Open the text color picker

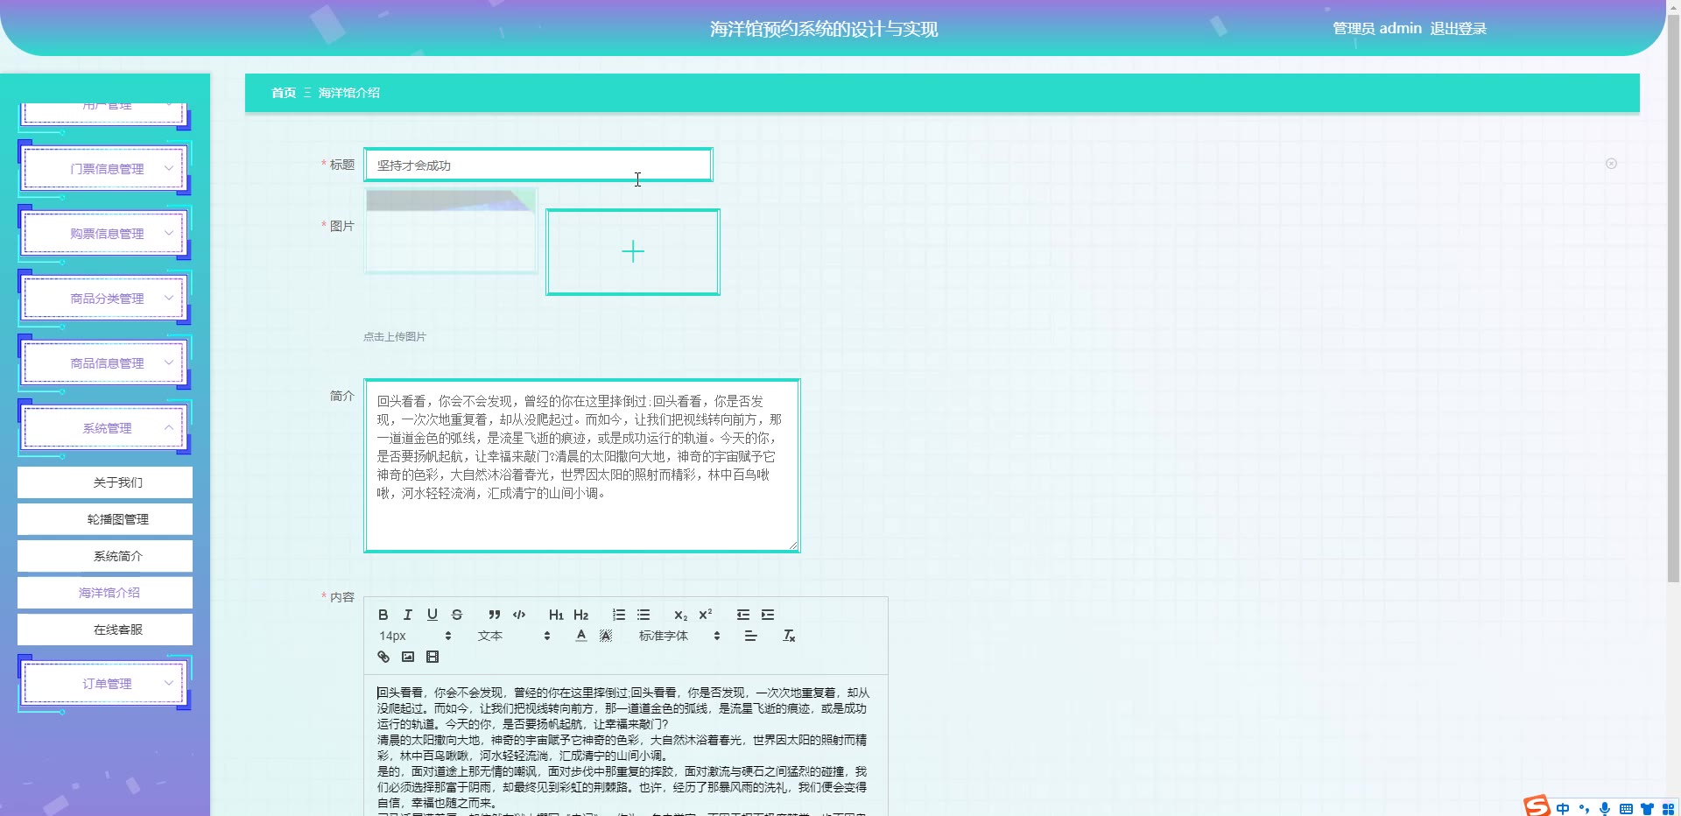coord(580,636)
